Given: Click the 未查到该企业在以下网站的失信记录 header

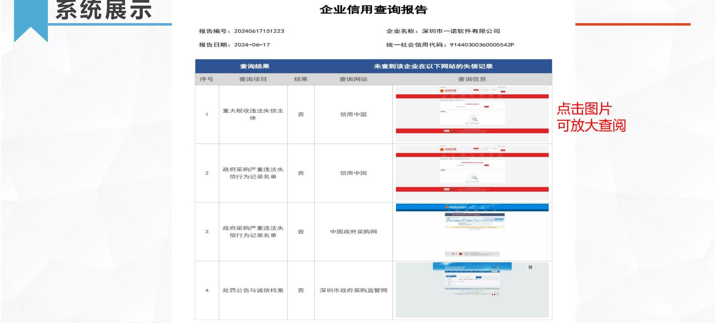Looking at the screenshot, I should 433,66.
